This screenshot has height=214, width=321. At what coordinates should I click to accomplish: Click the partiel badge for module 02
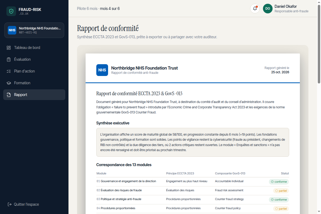281,191
